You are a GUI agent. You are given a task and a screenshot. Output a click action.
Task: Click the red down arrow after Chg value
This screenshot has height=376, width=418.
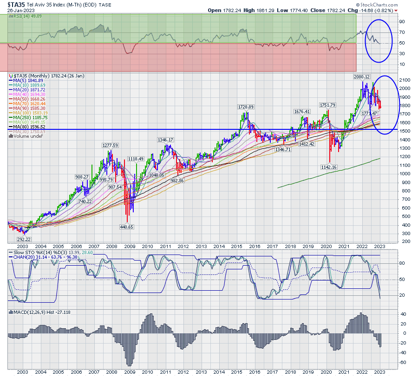(x=396, y=10)
